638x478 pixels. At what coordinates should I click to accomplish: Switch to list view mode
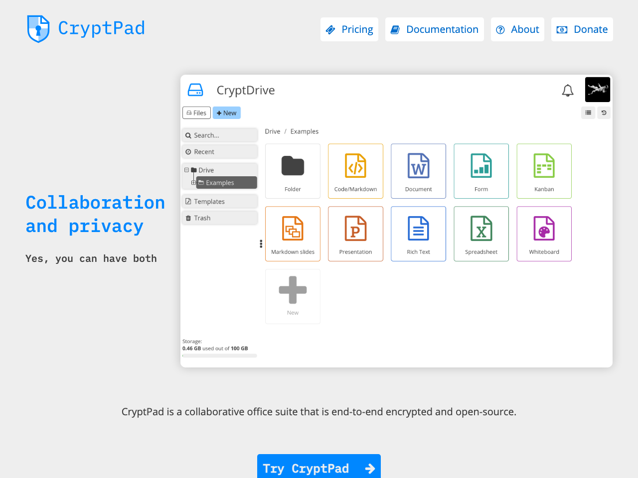point(588,113)
